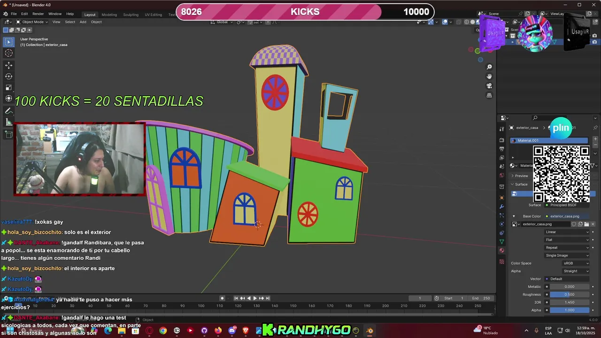601x338 pixels.
Task: Toggle camera view icon in viewport
Action: (x=489, y=86)
